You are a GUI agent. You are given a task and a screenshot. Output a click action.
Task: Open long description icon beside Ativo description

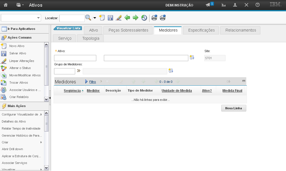[192, 58]
